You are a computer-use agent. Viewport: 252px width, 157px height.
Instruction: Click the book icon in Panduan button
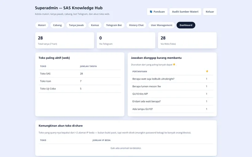tap(151, 12)
